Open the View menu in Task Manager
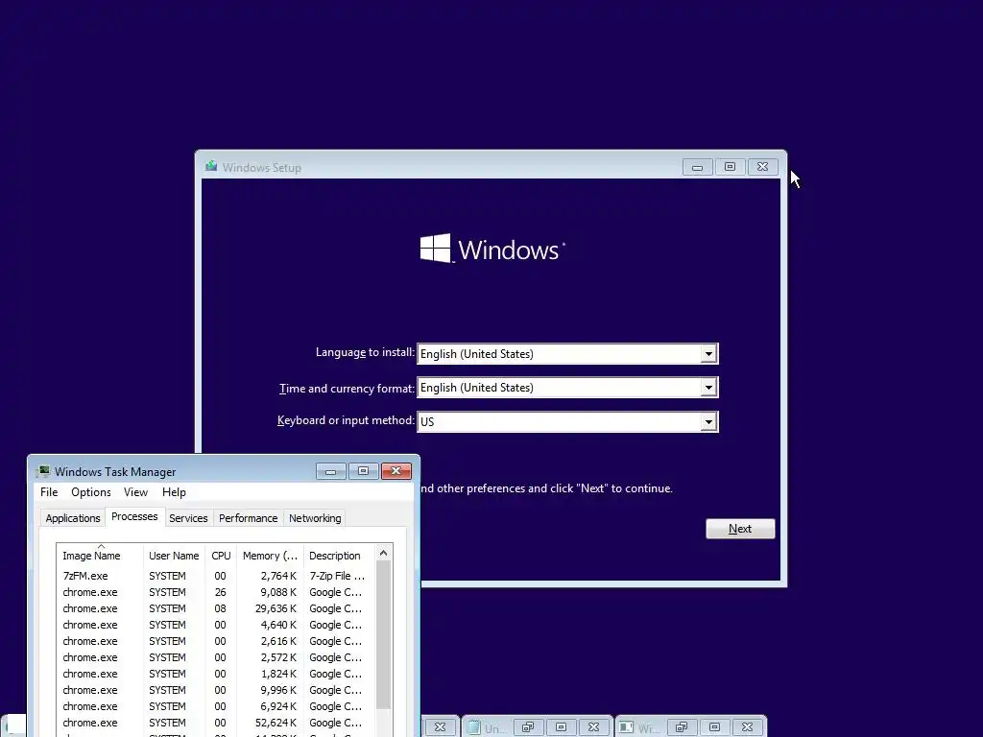 click(135, 492)
